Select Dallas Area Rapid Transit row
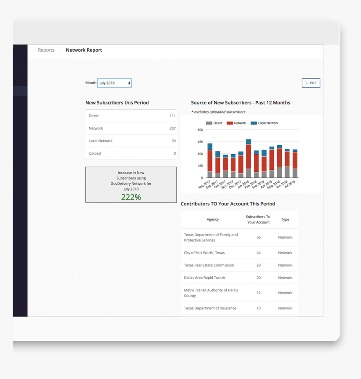Image resolution: width=361 pixels, height=379 pixels. click(239, 278)
